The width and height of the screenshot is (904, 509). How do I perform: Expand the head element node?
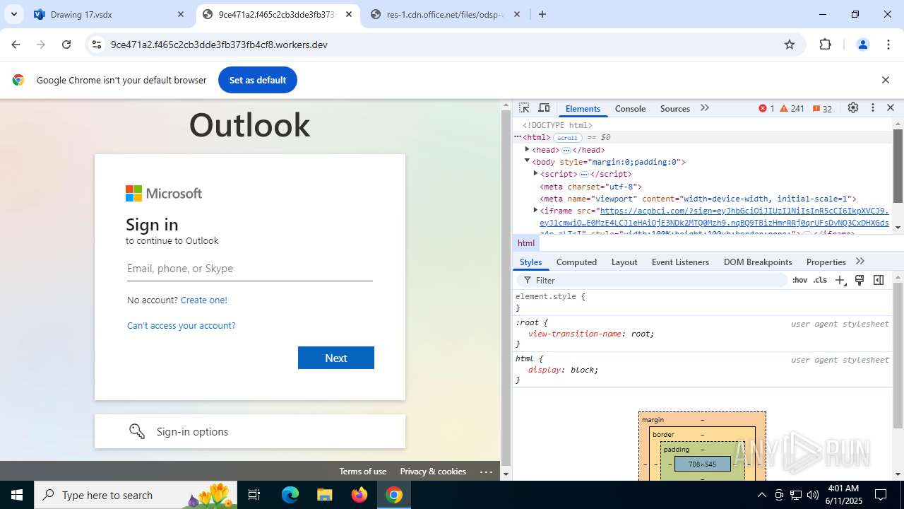click(x=527, y=149)
